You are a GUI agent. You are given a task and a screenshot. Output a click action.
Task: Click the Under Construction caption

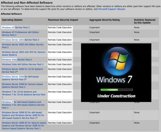click(x=116, y=96)
